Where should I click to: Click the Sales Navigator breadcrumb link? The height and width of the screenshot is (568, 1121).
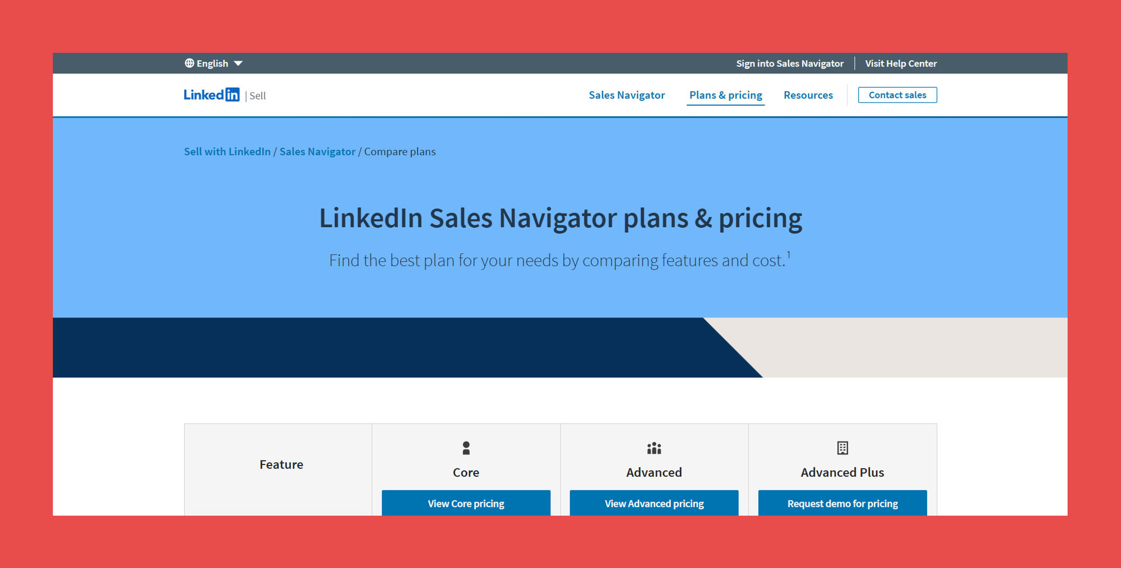[x=317, y=151]
